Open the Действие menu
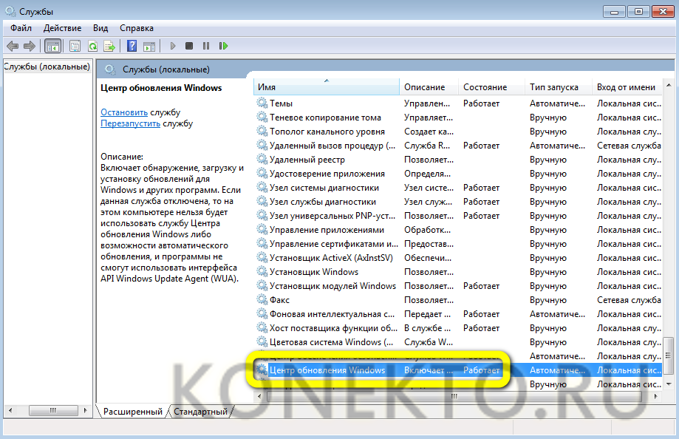Image resolution: width=679 pixels, height=439 pixels. tap(62, 28)
